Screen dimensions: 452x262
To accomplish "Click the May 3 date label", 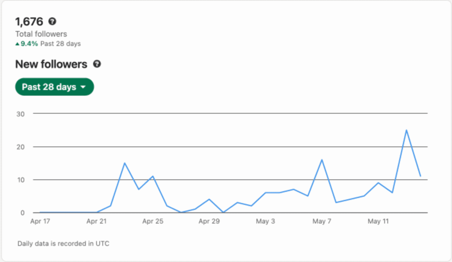I will click(x=265, y=221).
